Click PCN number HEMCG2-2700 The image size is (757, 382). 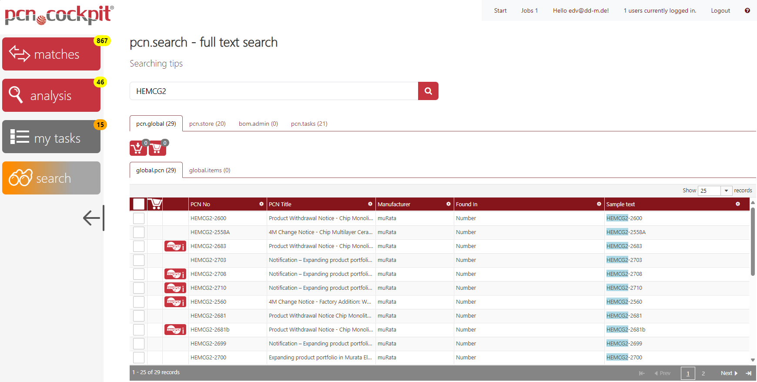click(x=208, y=358)
